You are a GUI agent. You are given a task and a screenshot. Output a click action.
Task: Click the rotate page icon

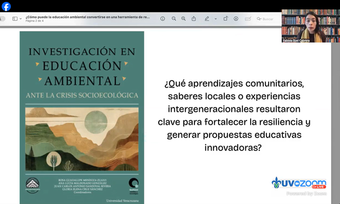(x=226, y=19)
